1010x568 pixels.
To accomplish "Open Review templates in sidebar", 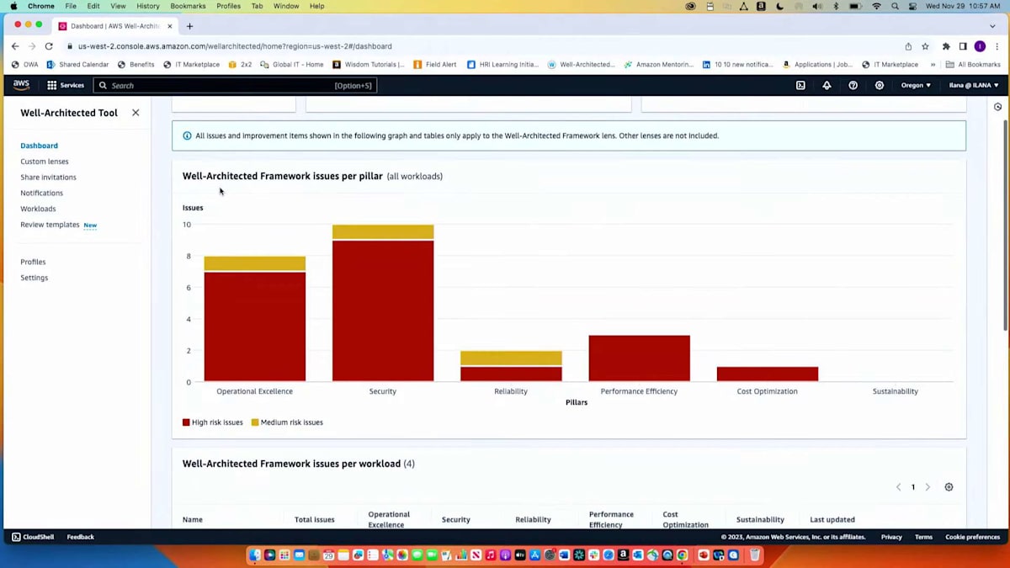I will (50, 225).
